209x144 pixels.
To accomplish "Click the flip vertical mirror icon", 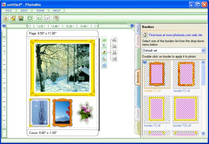I will [x=114, y=59].
